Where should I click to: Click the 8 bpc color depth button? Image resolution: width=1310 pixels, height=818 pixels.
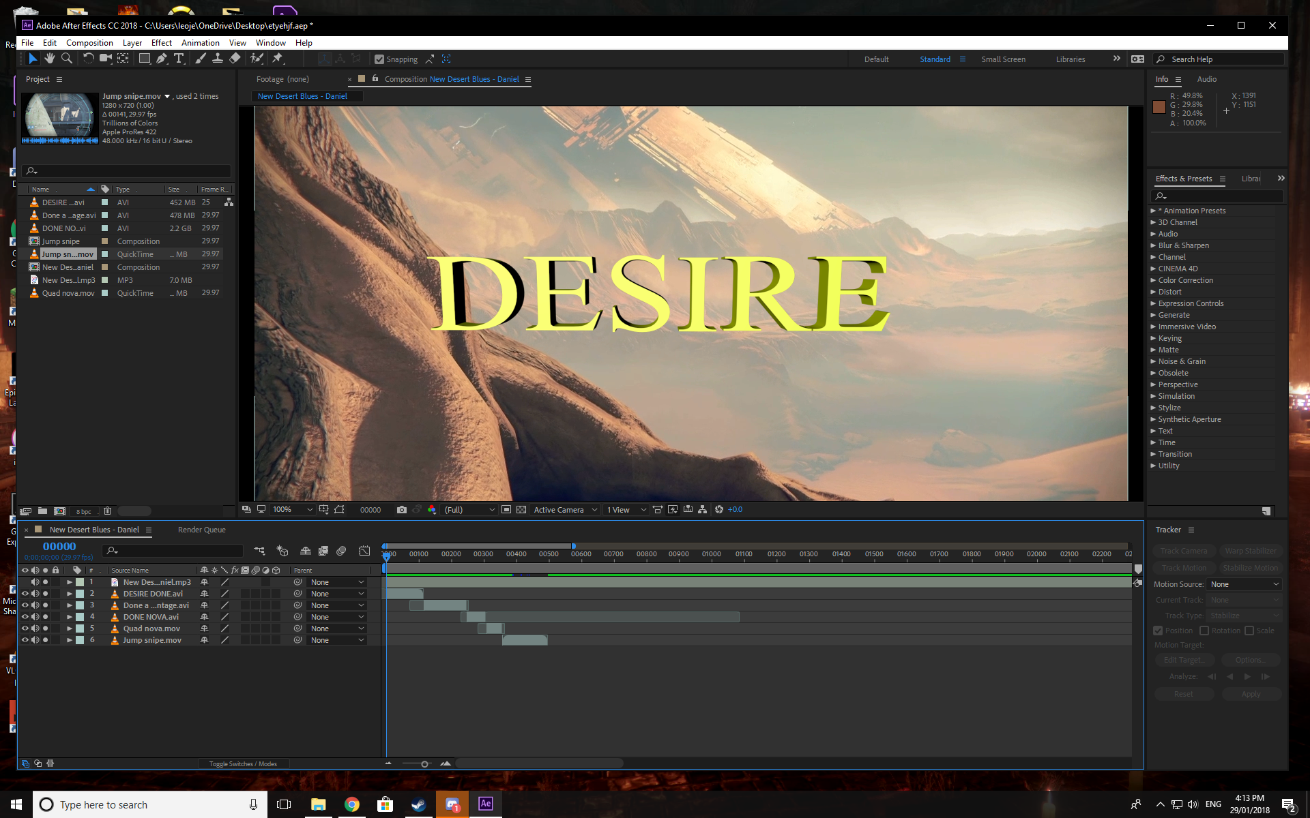[83, 511]
